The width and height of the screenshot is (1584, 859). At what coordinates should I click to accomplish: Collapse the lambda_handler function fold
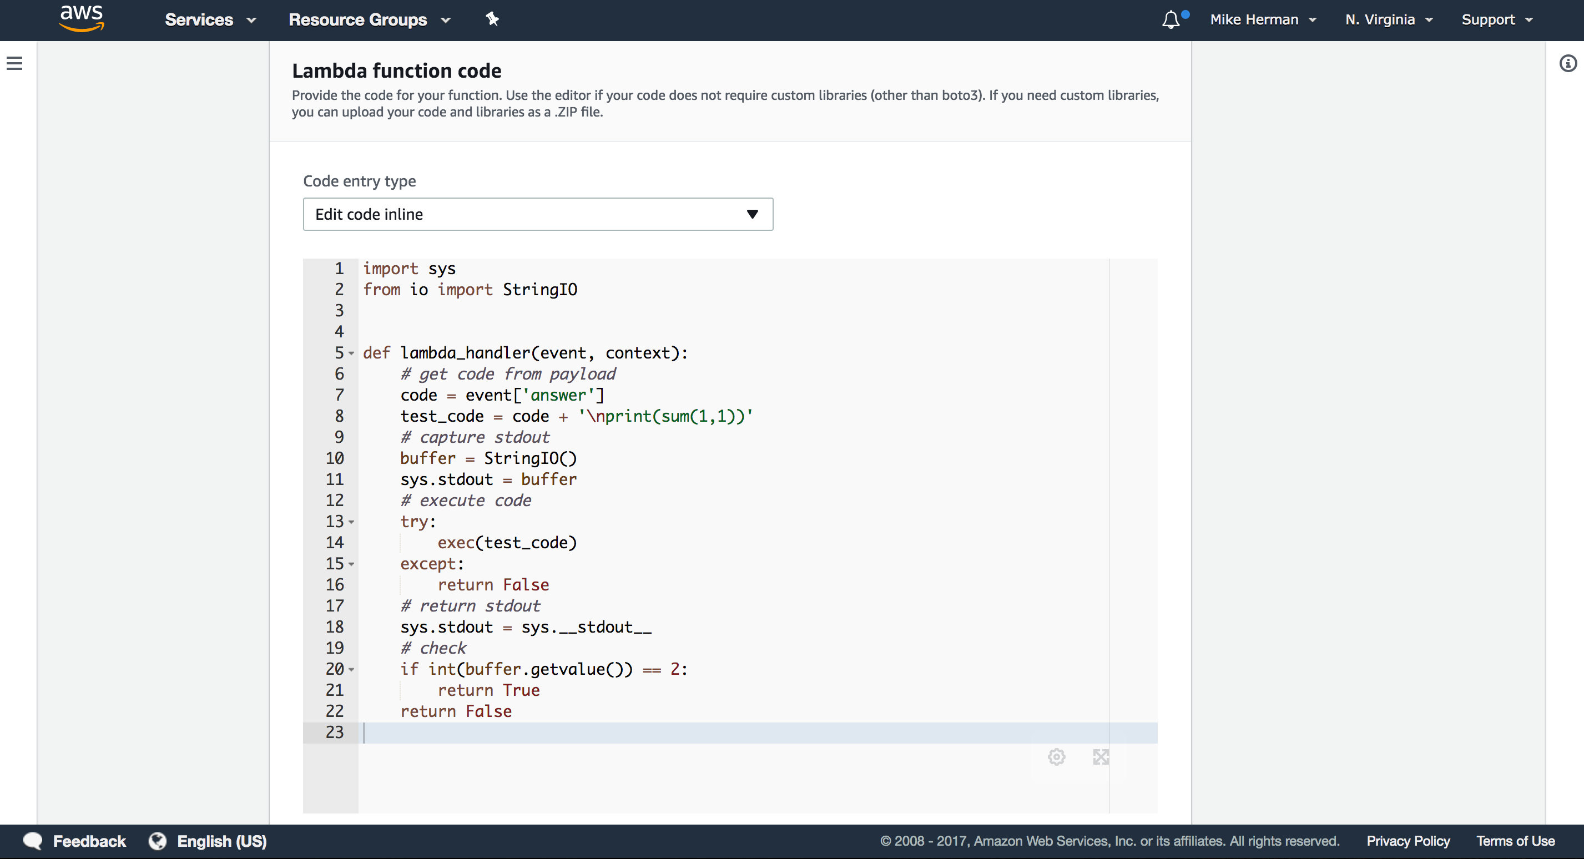tap(351, 353)
